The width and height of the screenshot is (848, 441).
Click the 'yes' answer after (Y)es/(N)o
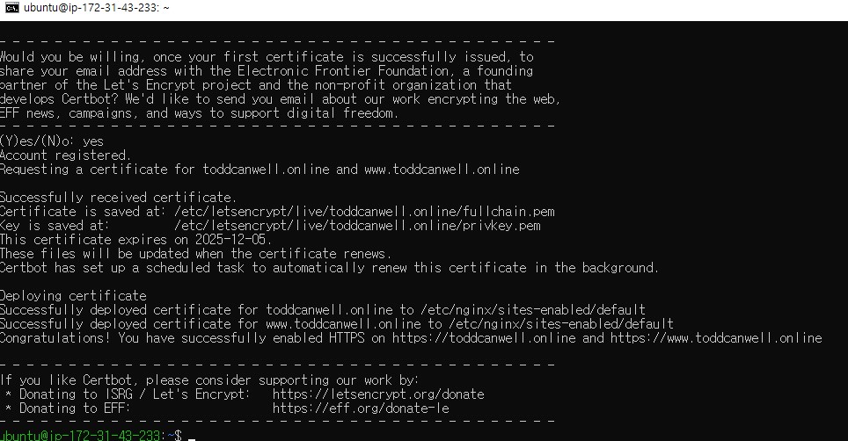pyautogui.click(x=93, y=142)
